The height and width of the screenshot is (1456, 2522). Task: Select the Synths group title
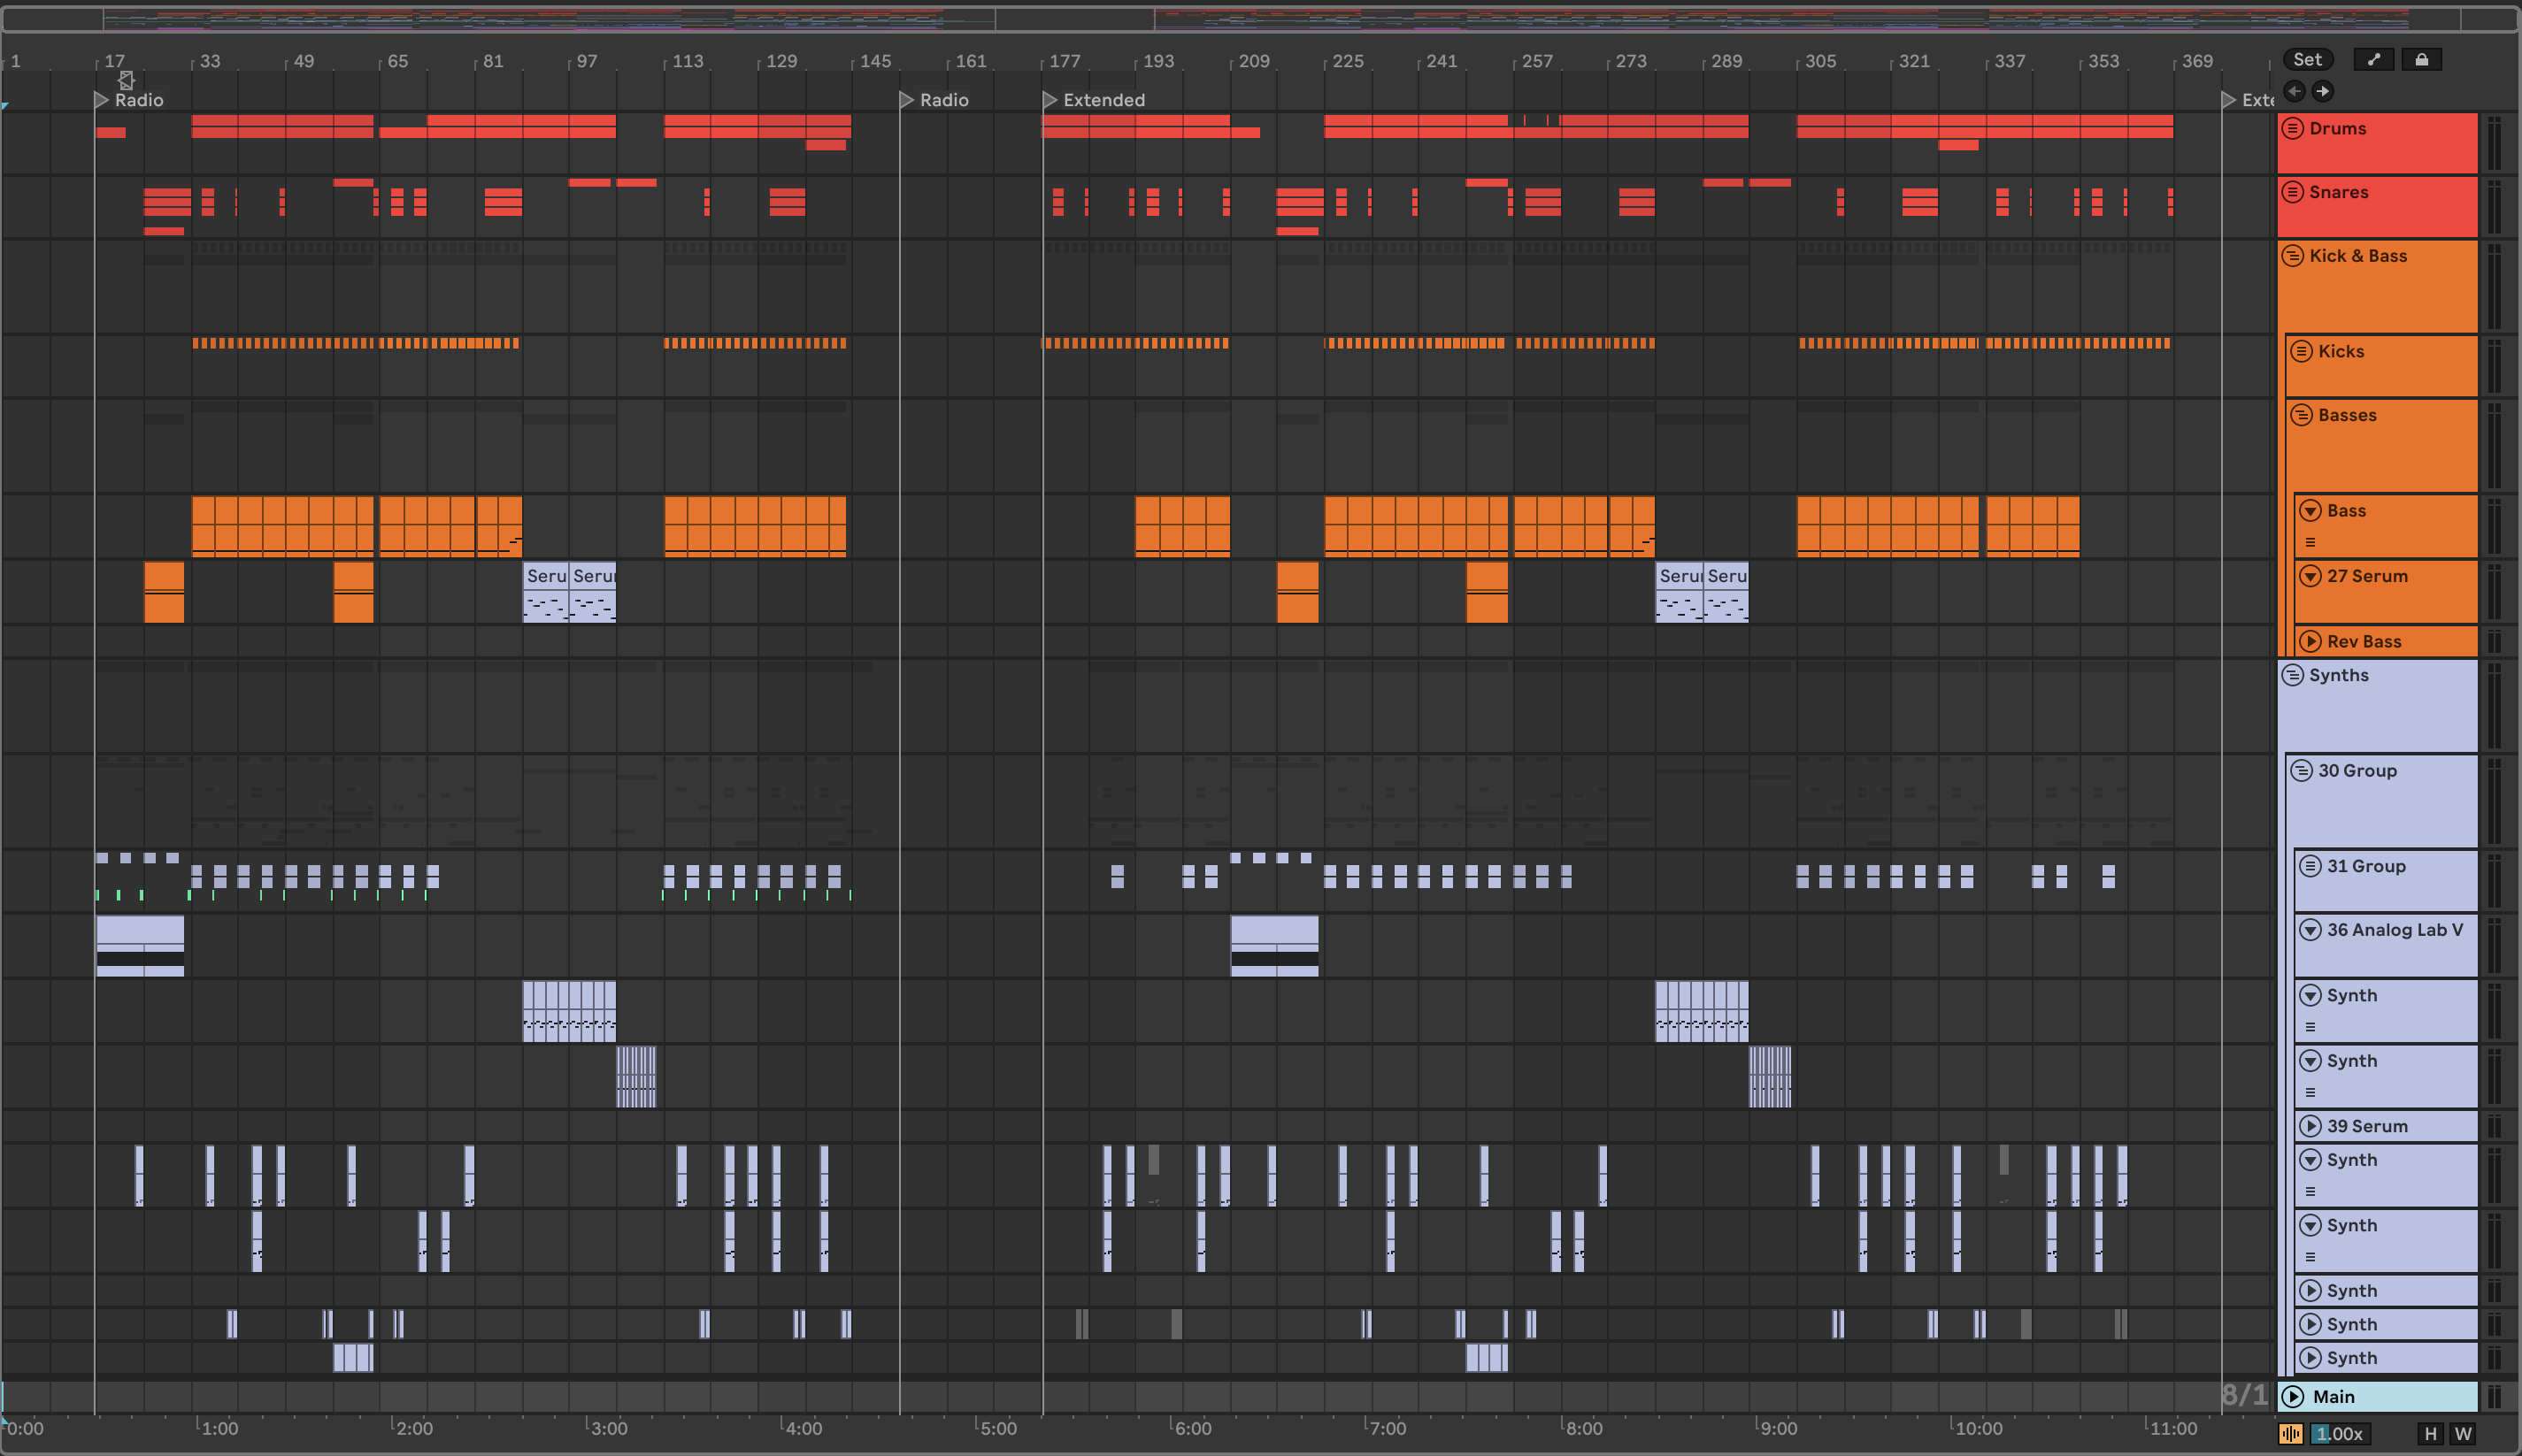pyautogui.click(x=2339, y=675)
